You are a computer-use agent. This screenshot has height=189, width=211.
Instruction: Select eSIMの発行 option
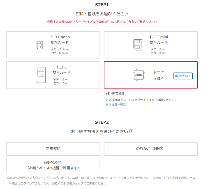(53, 165)
